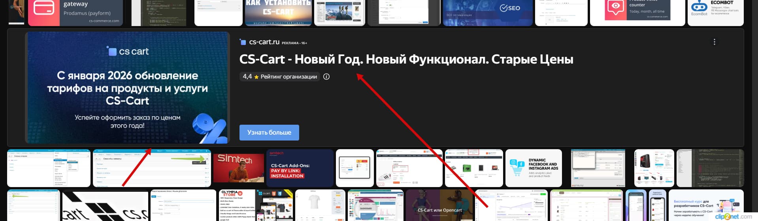758x221 pixels.
Task: Open the Prodamus payment gateway thumbnail
Action: pyautogui.click(x=75, y=12)
